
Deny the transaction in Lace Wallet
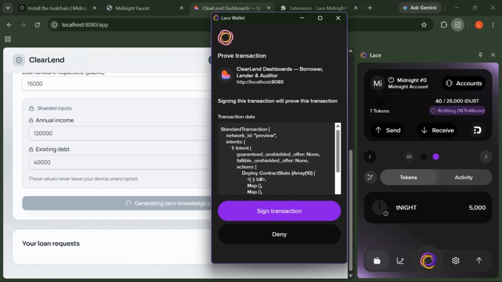(x=279, y=234)
